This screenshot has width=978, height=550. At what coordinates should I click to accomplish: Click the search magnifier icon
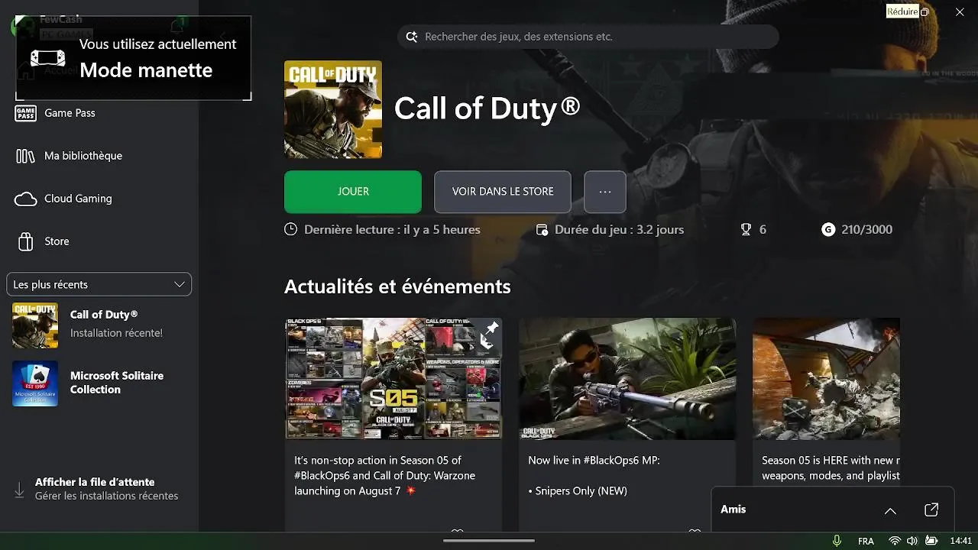pyautogui.click(x=411, y=37)
